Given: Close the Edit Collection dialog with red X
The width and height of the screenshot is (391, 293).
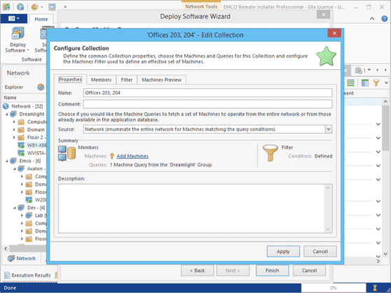Looking at the screenshot, I should tap(334, 33).
